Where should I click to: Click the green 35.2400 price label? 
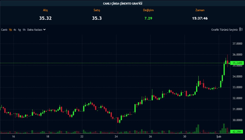(x=237, y=63)
